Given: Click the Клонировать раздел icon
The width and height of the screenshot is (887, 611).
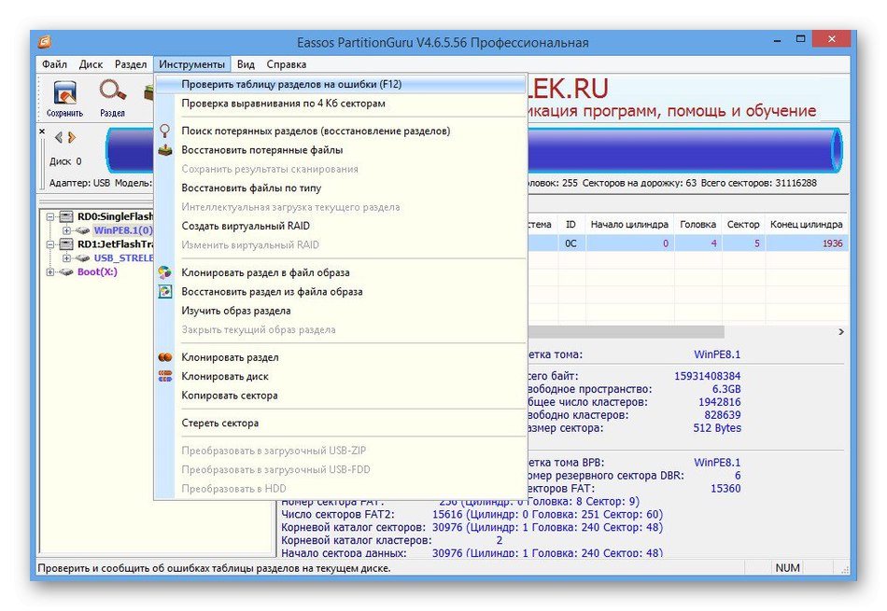Looking at the screenshot, I should tap(164, 357).
